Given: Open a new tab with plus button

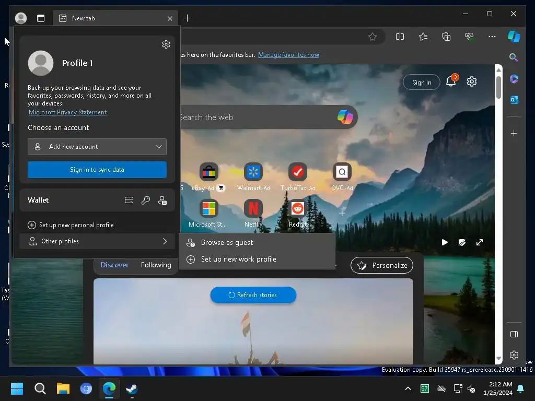Looking at the screenshot, I should click(x=188, y=18).
